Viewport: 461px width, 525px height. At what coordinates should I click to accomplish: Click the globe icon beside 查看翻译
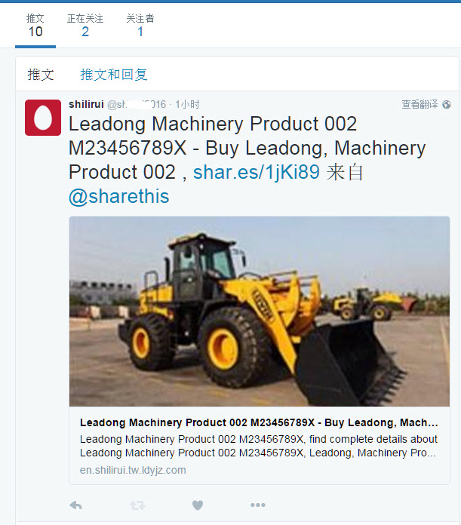coord(447,104)
